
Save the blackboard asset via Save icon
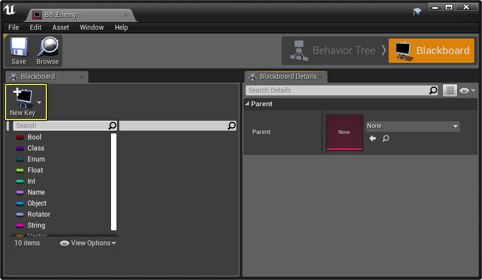pyautogui.click(x=19, y=51)
